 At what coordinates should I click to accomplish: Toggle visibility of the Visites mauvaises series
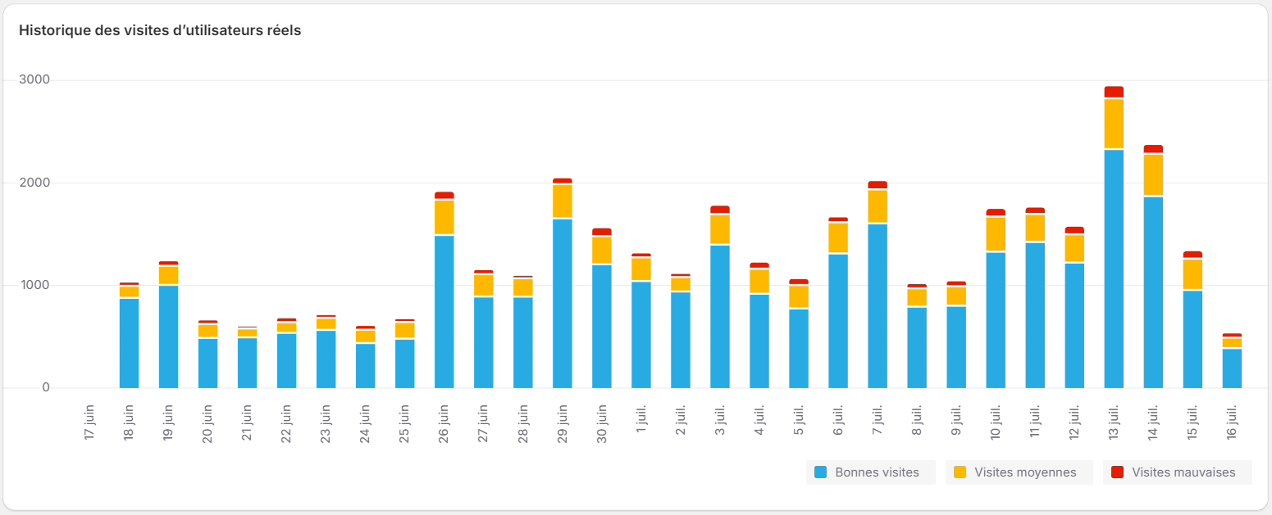(1177, 472)
